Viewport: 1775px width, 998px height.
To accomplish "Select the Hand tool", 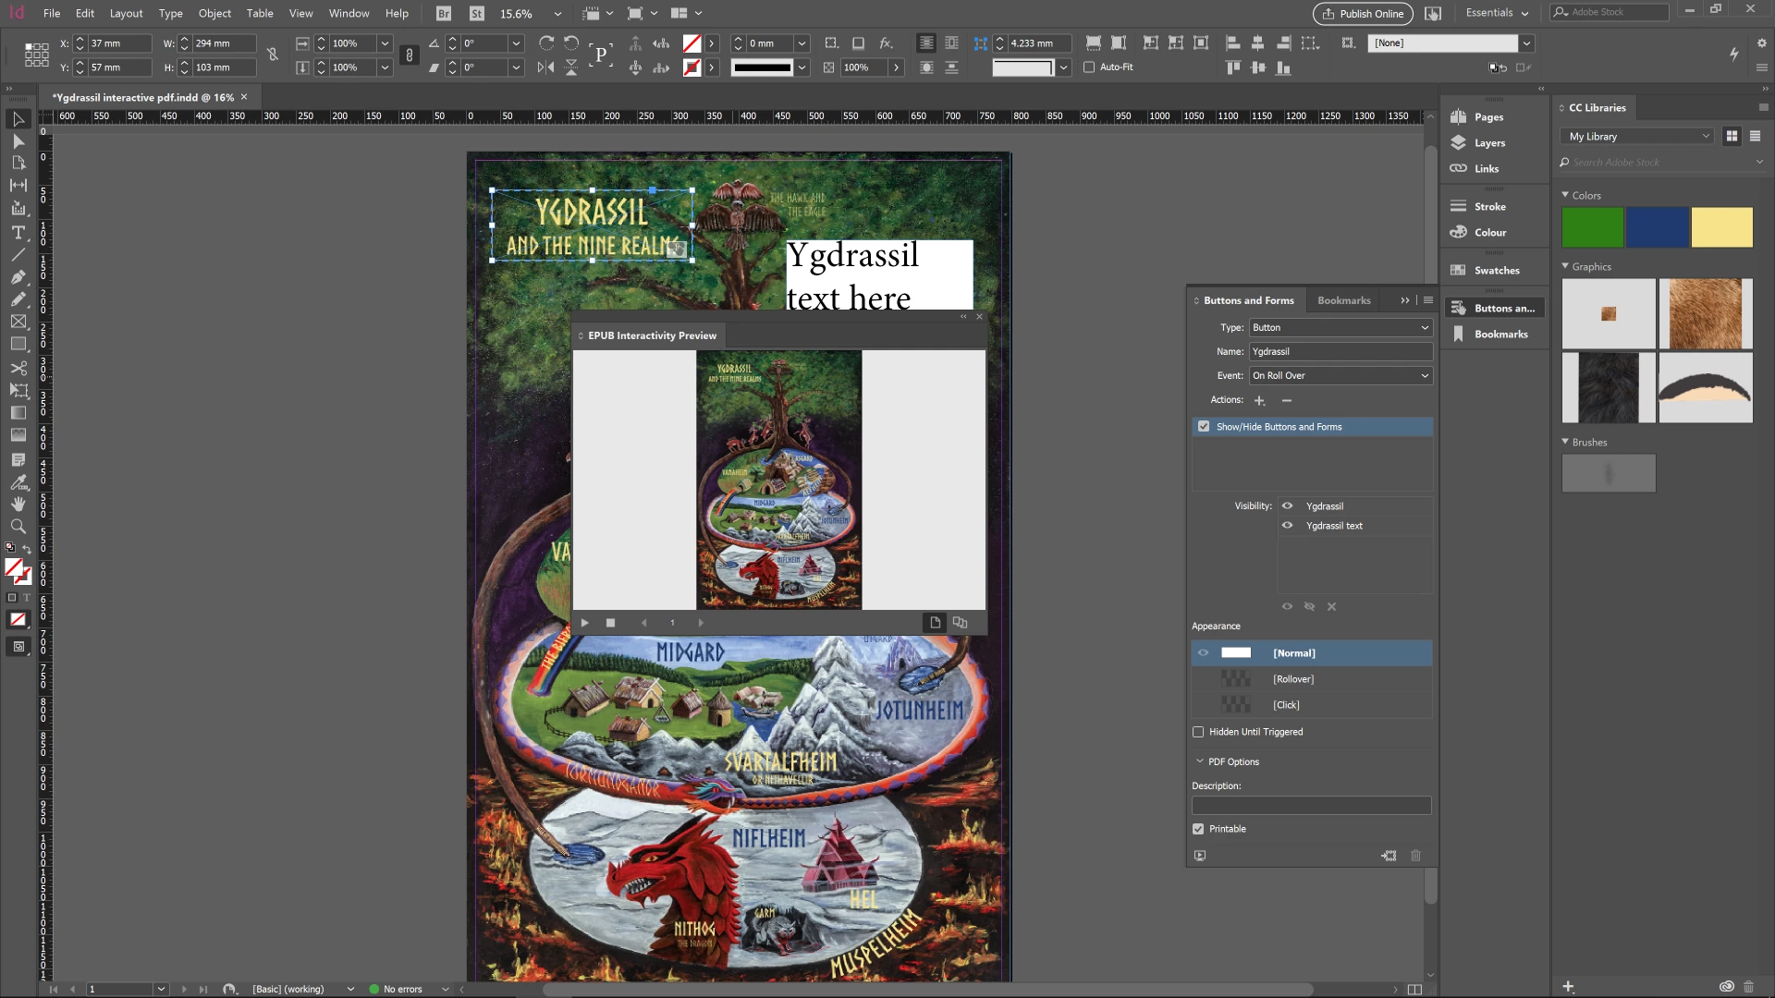I will pyautogui.click(x=18, y=504).
